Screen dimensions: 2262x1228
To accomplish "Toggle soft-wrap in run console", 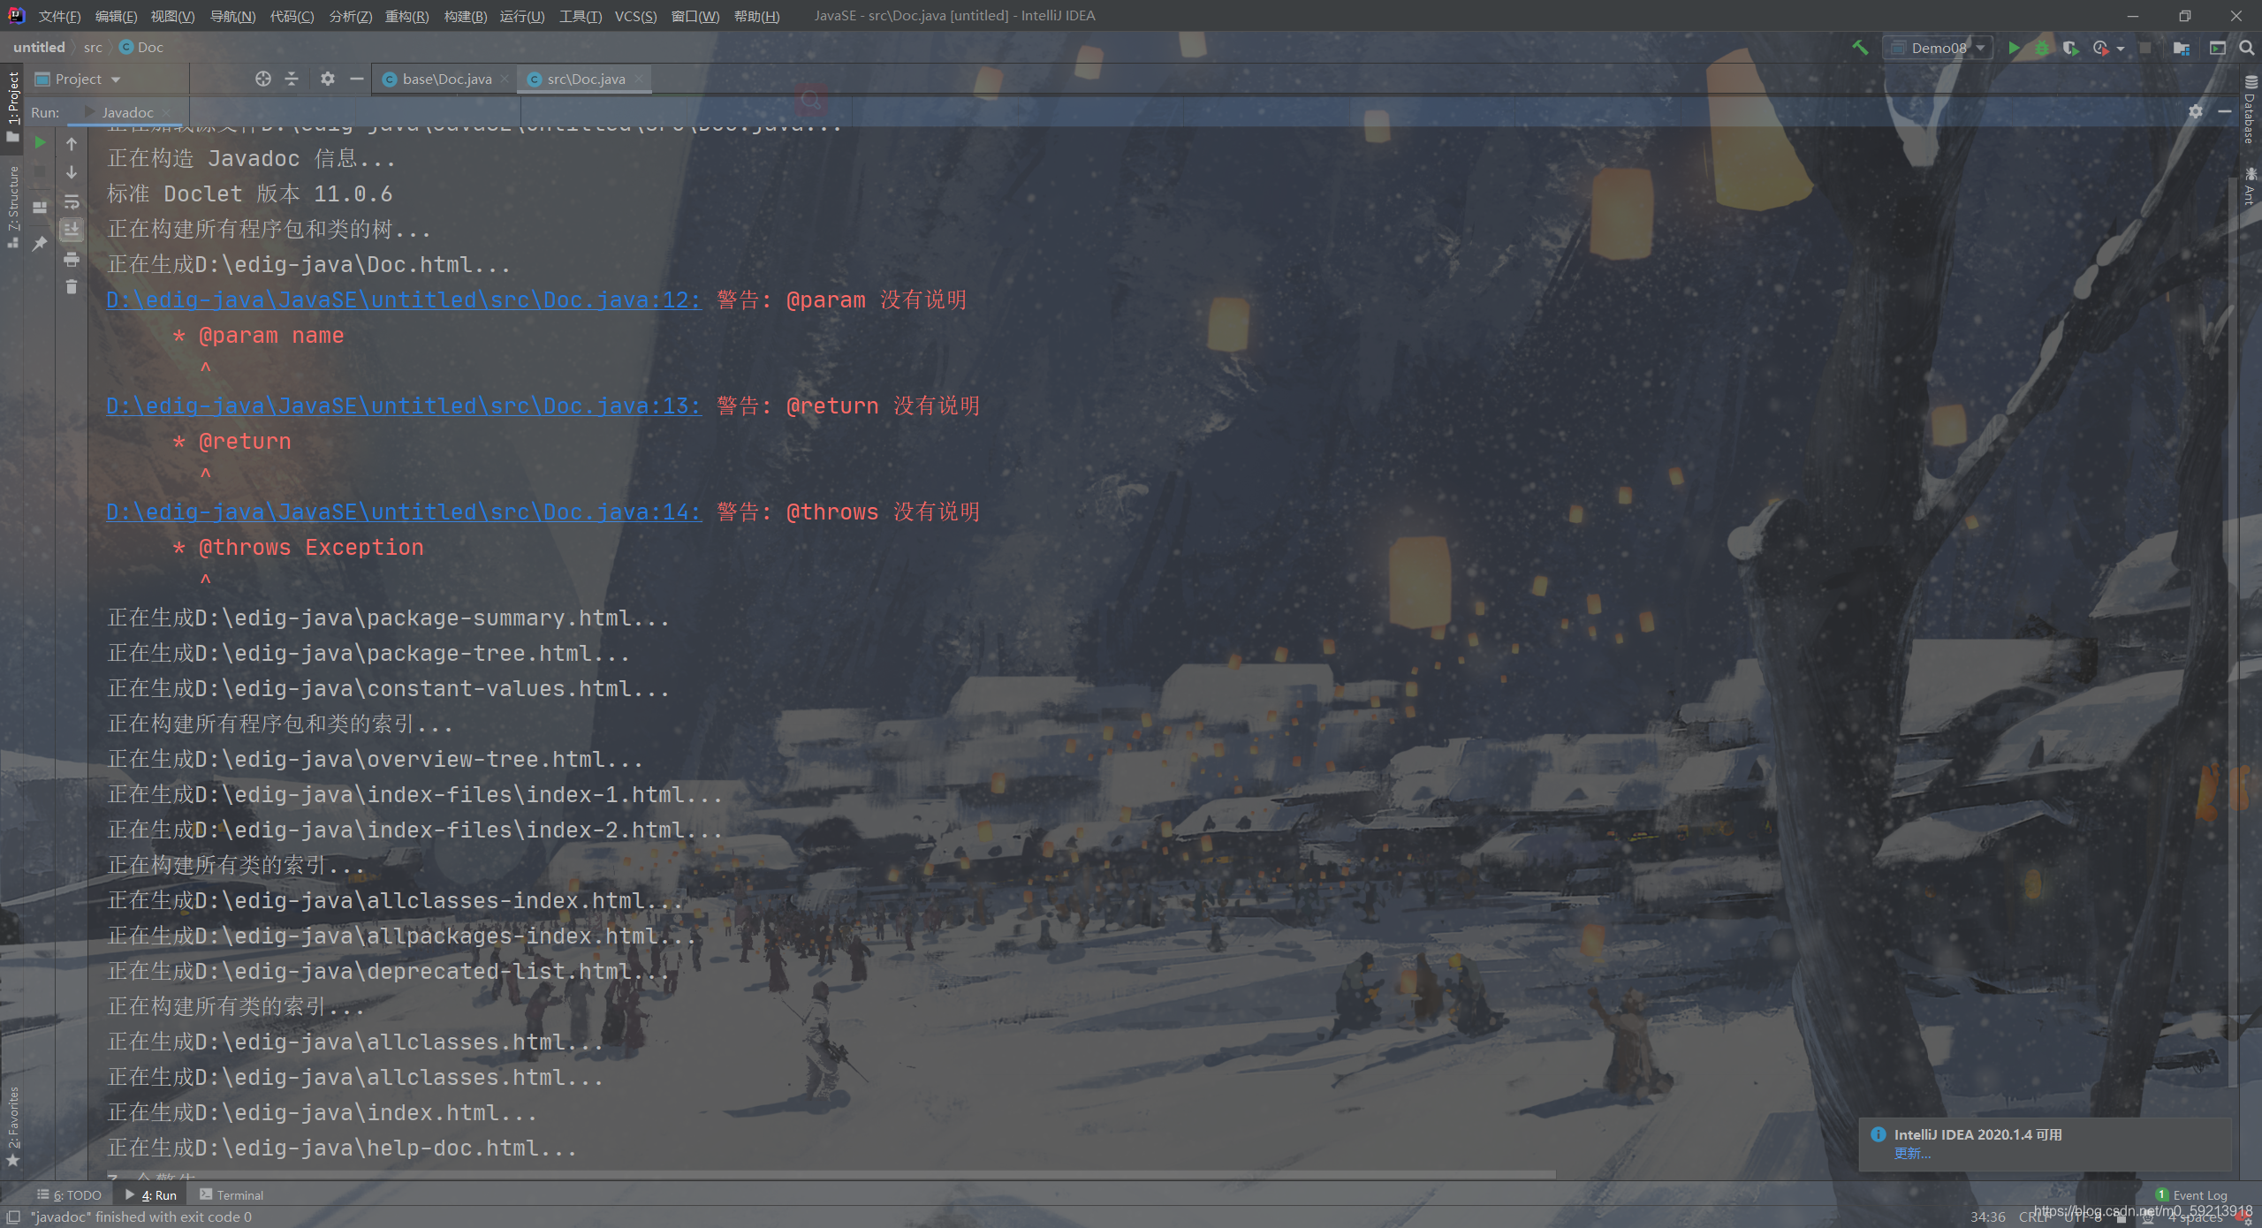I will click(72, 201).
